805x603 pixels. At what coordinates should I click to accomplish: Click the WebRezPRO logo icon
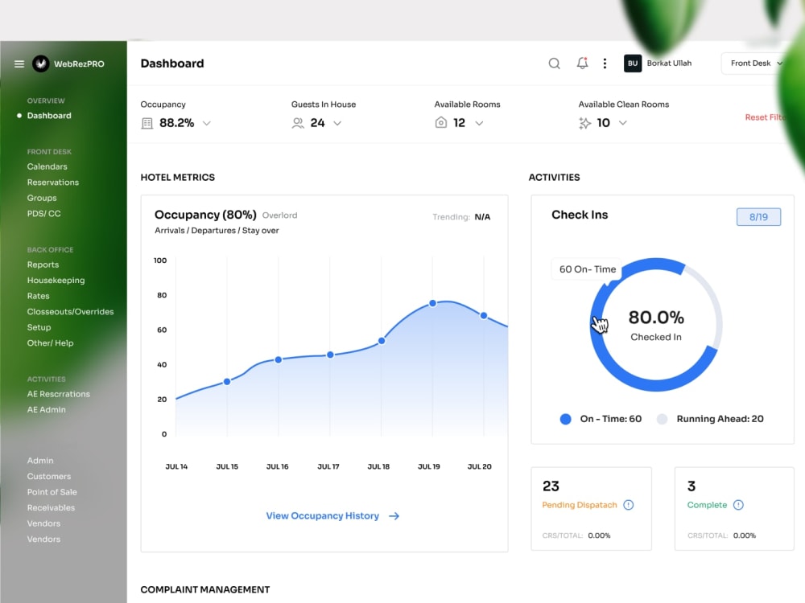pos(41,64)
